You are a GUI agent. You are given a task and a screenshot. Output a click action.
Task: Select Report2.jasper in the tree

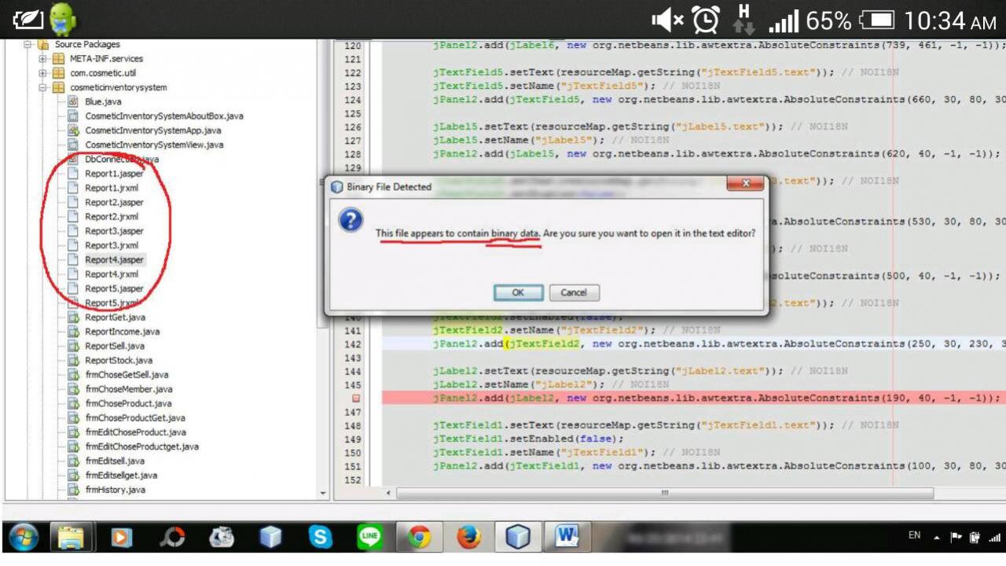tap(114, 202)
